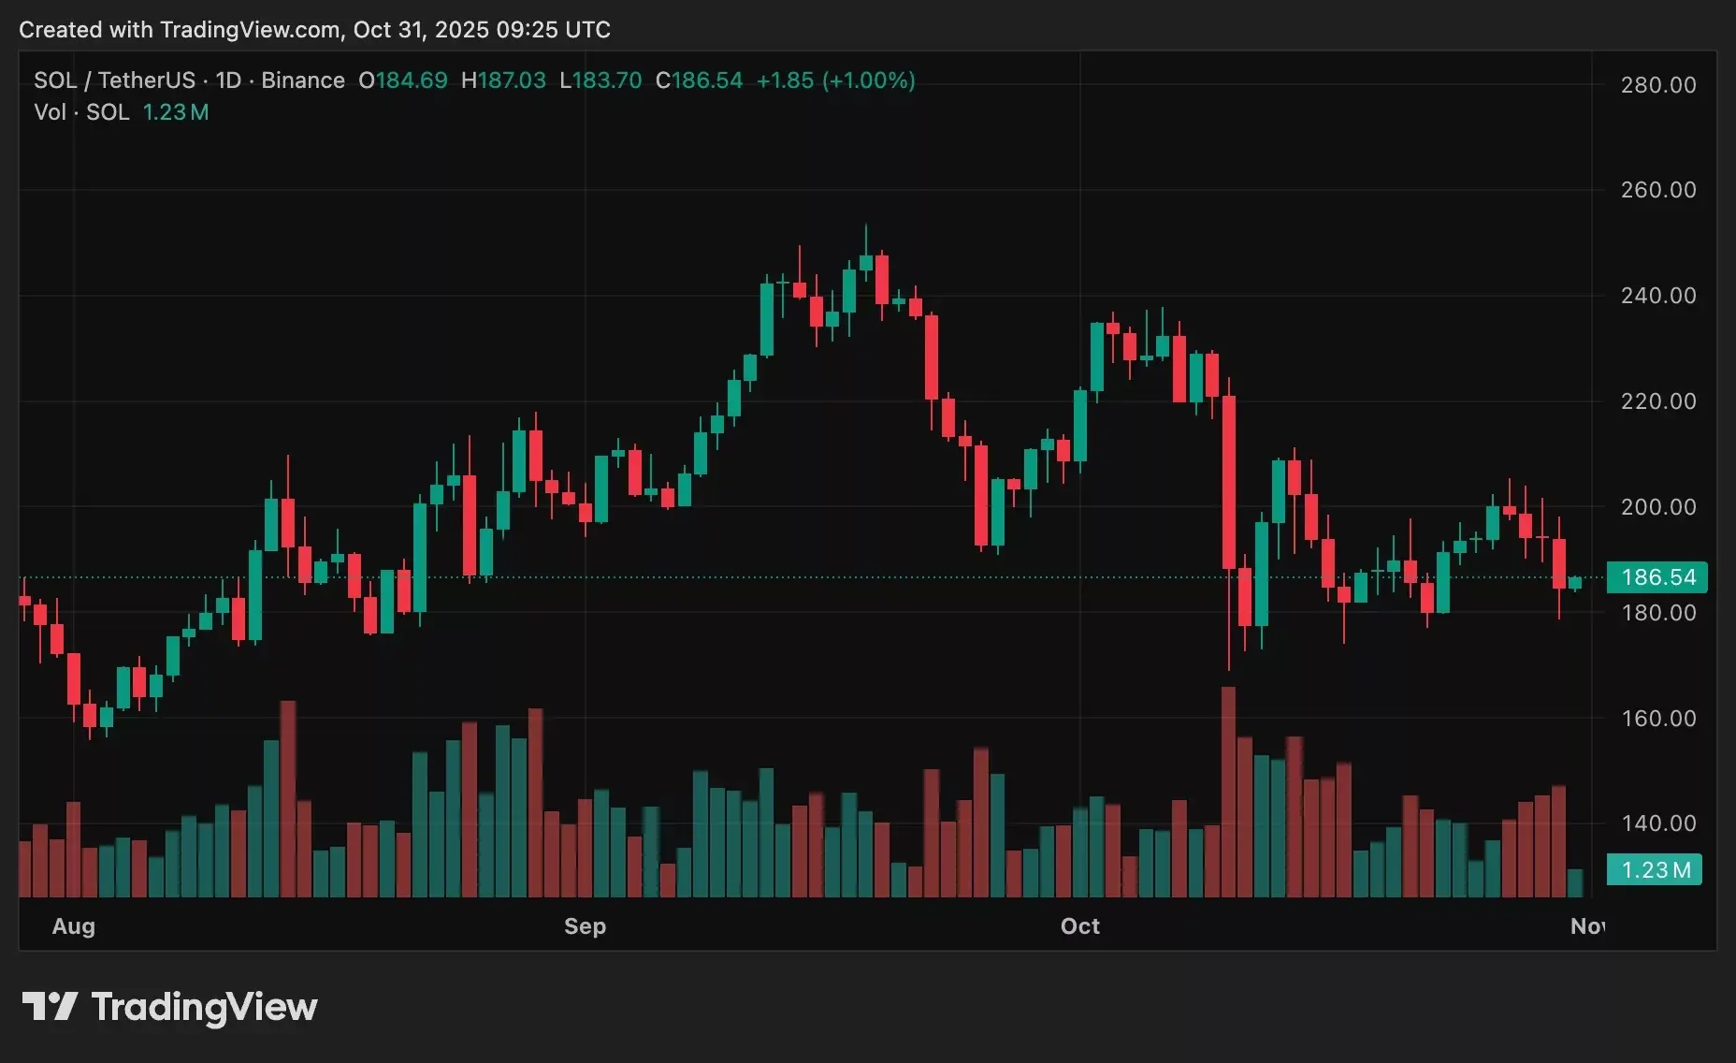Click the 220.00 price scale label
Viewport: 1736px width, 1063px height.
[x=1657, y=401]
